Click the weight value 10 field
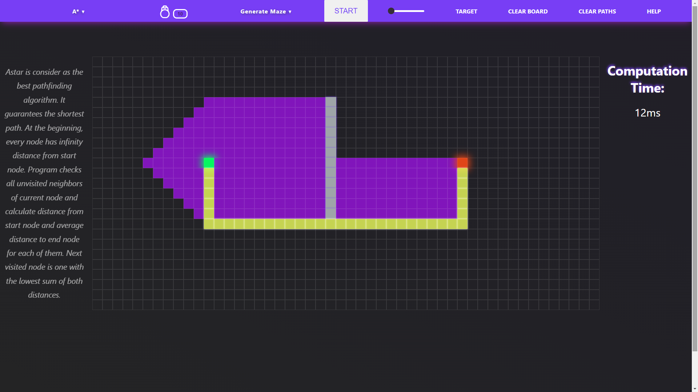This screenshot has width=698, height=392. pyautogui.click(x=180, y=14)
